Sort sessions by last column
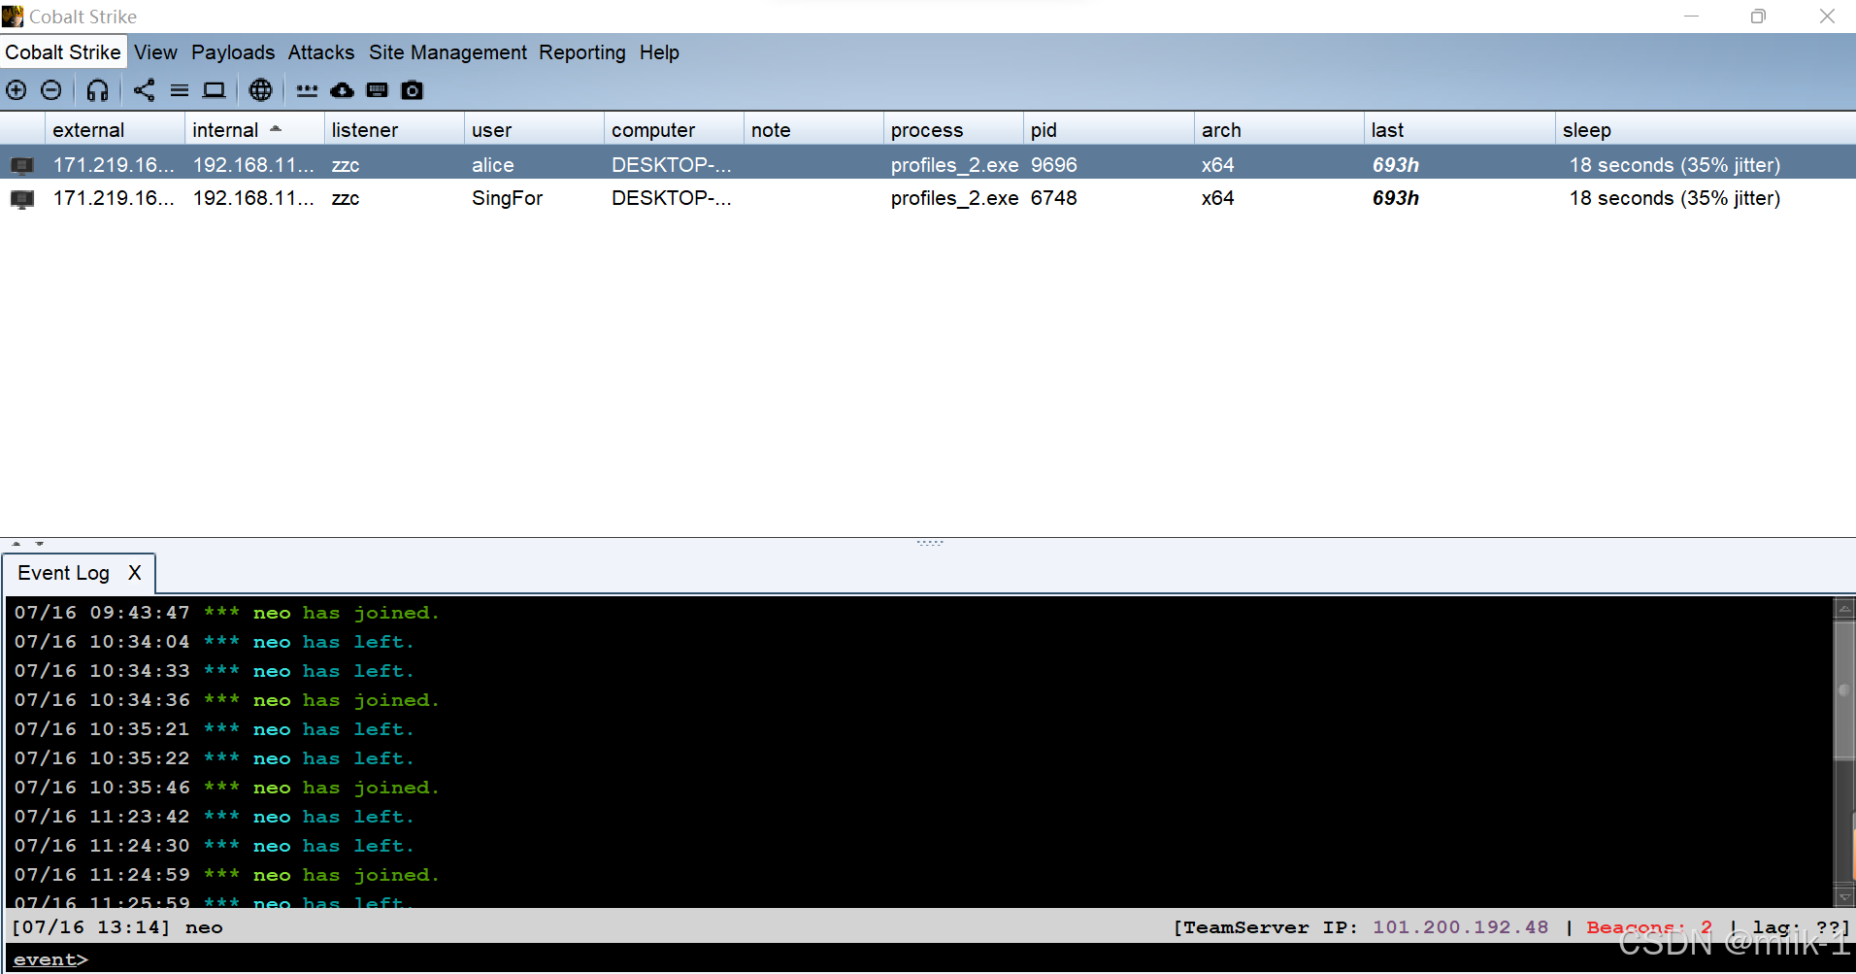 coord(1460,130)
